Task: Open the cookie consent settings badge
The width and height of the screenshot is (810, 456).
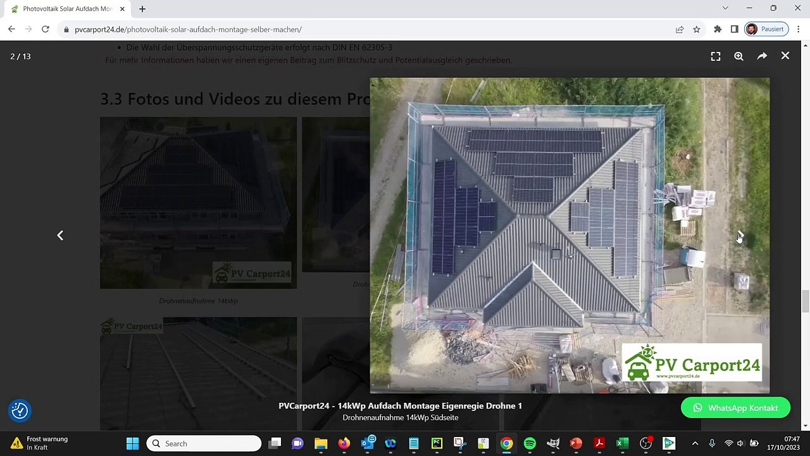Action: pos(20,411)
